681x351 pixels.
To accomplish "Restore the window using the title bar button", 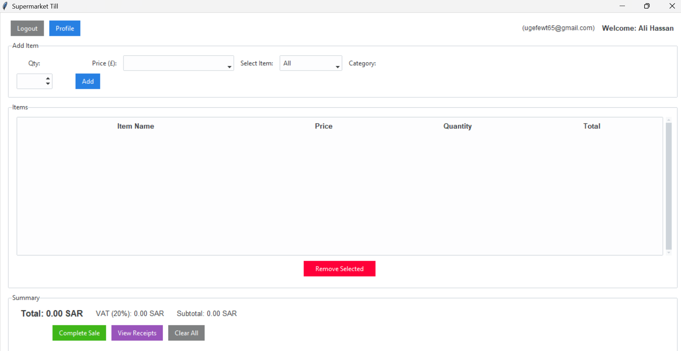I will click(x=647, y=6).
